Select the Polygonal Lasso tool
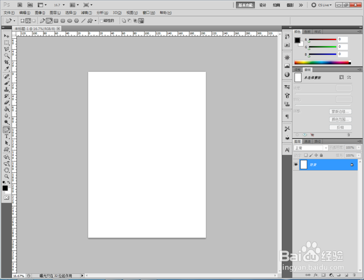This screenshot has width=364, height=280. coord(7,49)
